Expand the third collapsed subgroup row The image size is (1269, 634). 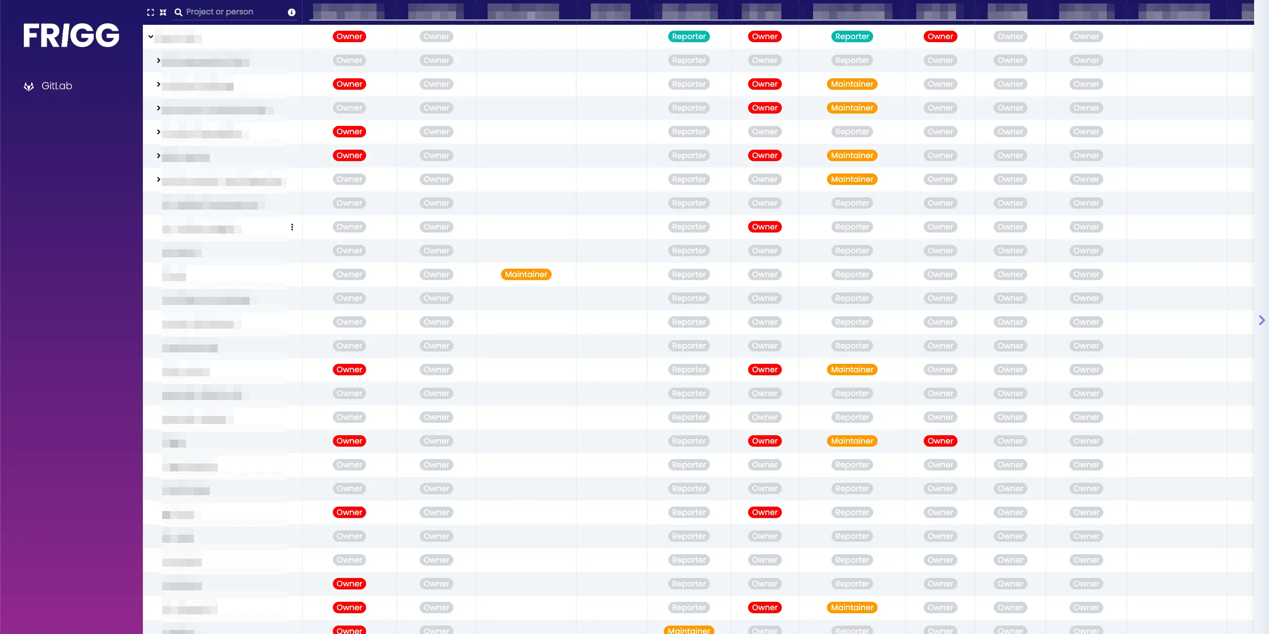click(x=158, y=108)
